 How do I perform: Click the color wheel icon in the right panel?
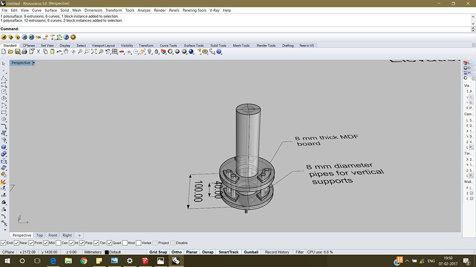pyautogui.click(x=465, y=78)
